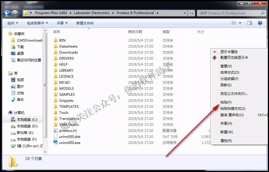This screenshot has width=269, height=172.
Task: Open the 图片 library
Action: coord(17,86)
